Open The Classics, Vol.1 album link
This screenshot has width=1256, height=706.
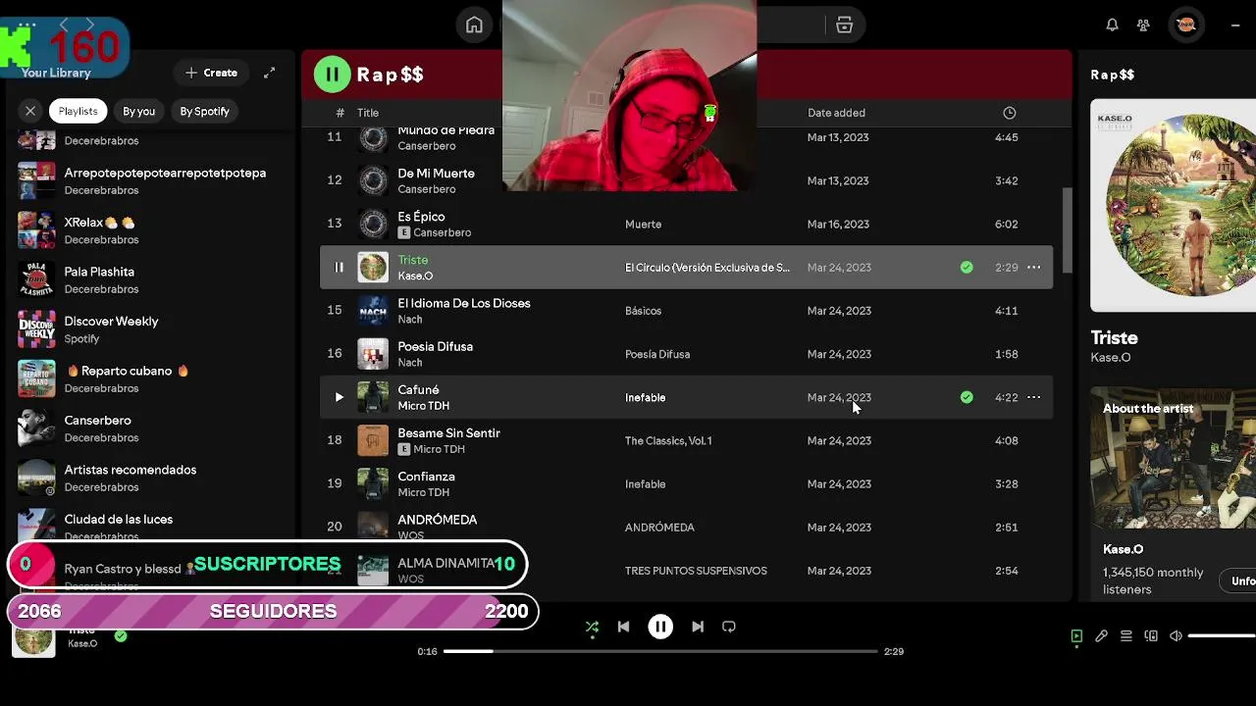(x=668, y=440)
